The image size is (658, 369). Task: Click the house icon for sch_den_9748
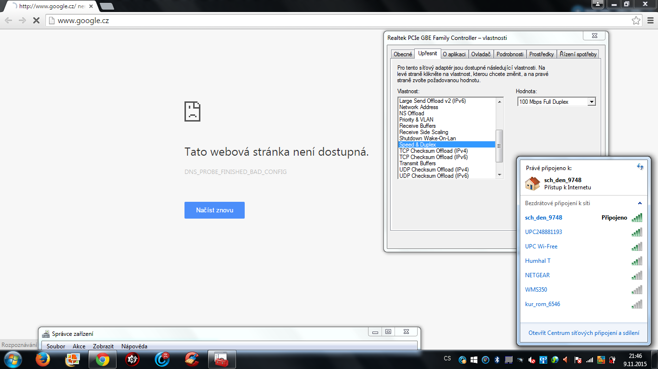pos(532,184)
